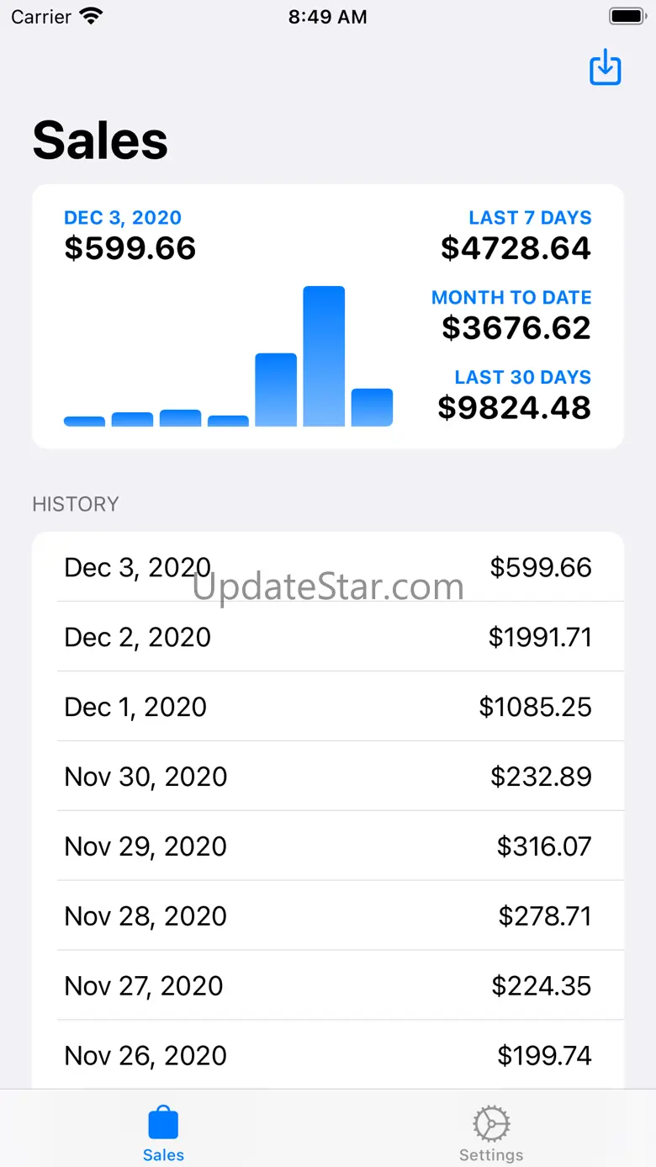Open the Nov 26, 2020 history row

click(x=328, y=1056)
